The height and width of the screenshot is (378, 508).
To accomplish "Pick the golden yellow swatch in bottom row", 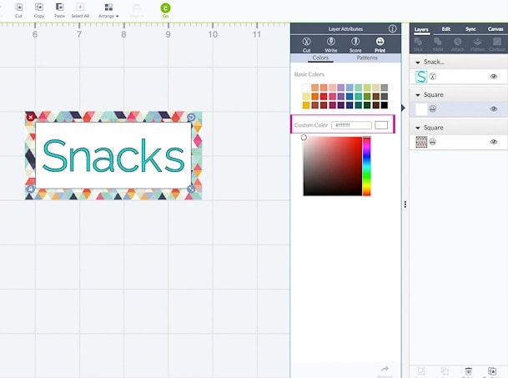I will tap(306, 105).
